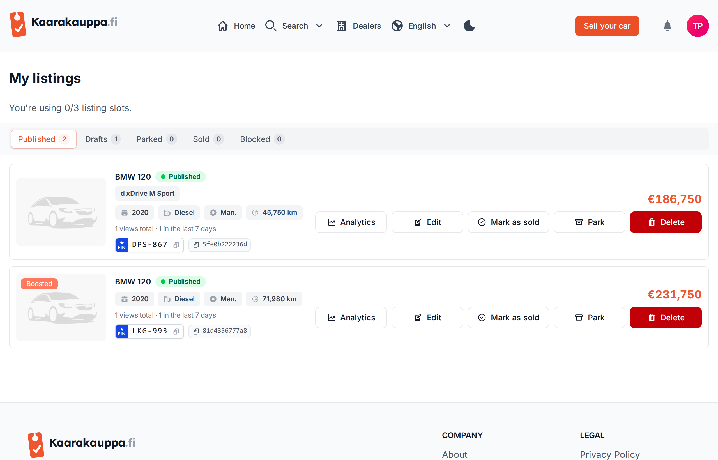
Task: Open the TP user avatar menu
Action: [698, 26]
